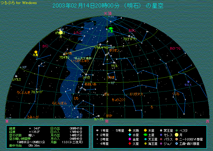213x151 pixels.
Task: Click the green Saturn (土星) planet marker
Action: point(111,28)
